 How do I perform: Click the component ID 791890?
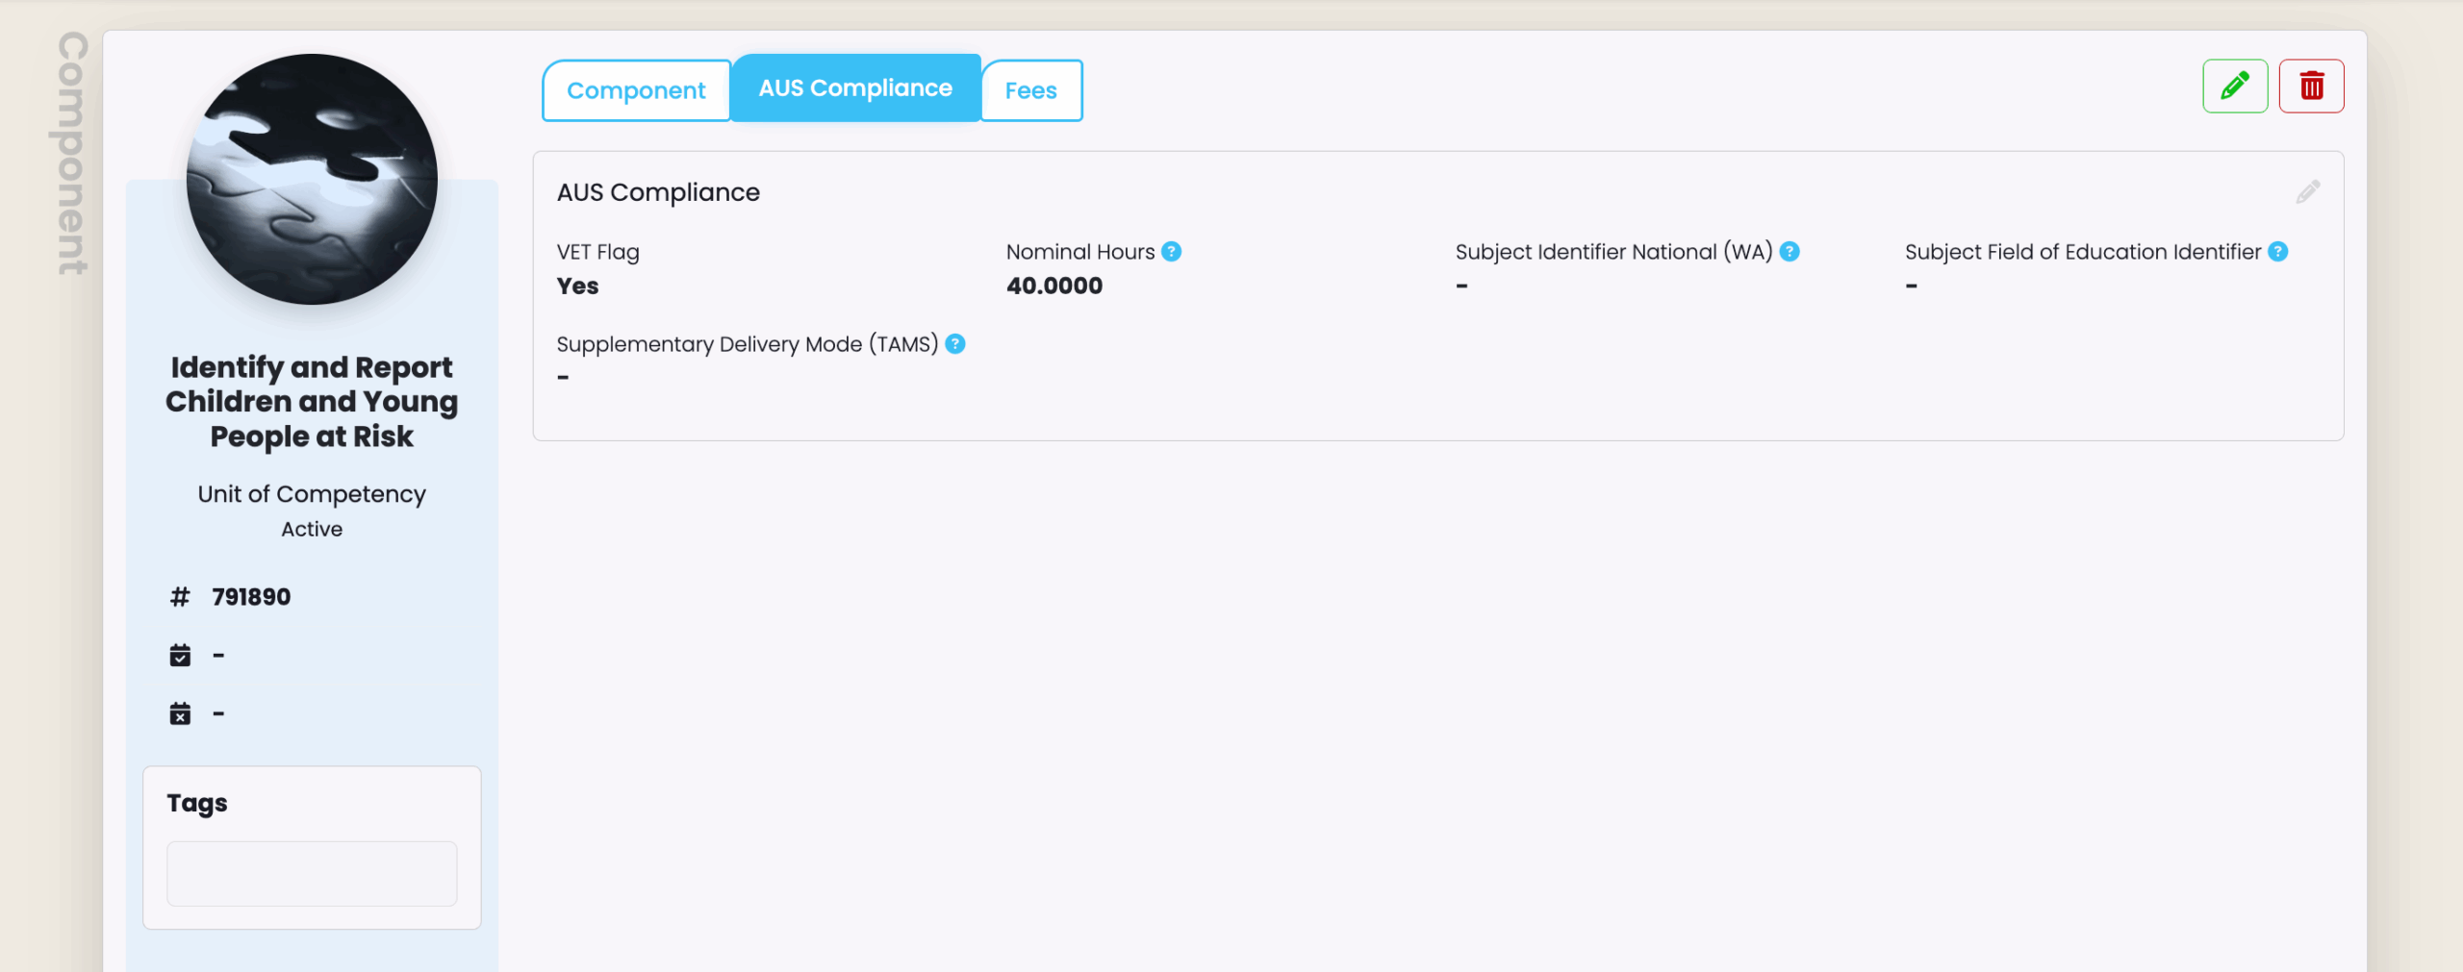251,597
